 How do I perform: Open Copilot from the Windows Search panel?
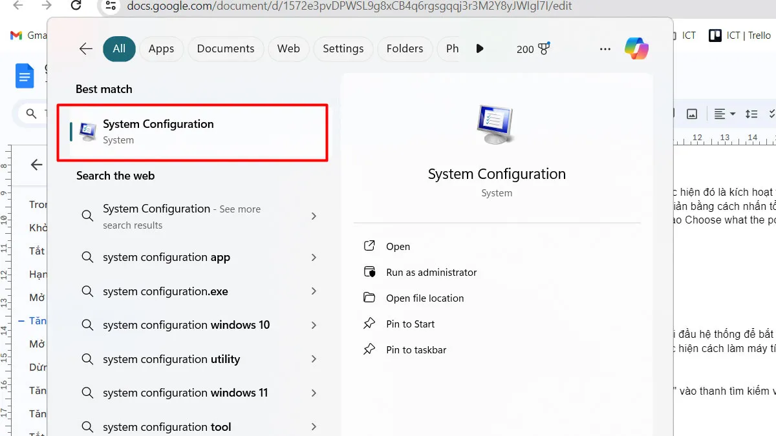pos(637,48)
